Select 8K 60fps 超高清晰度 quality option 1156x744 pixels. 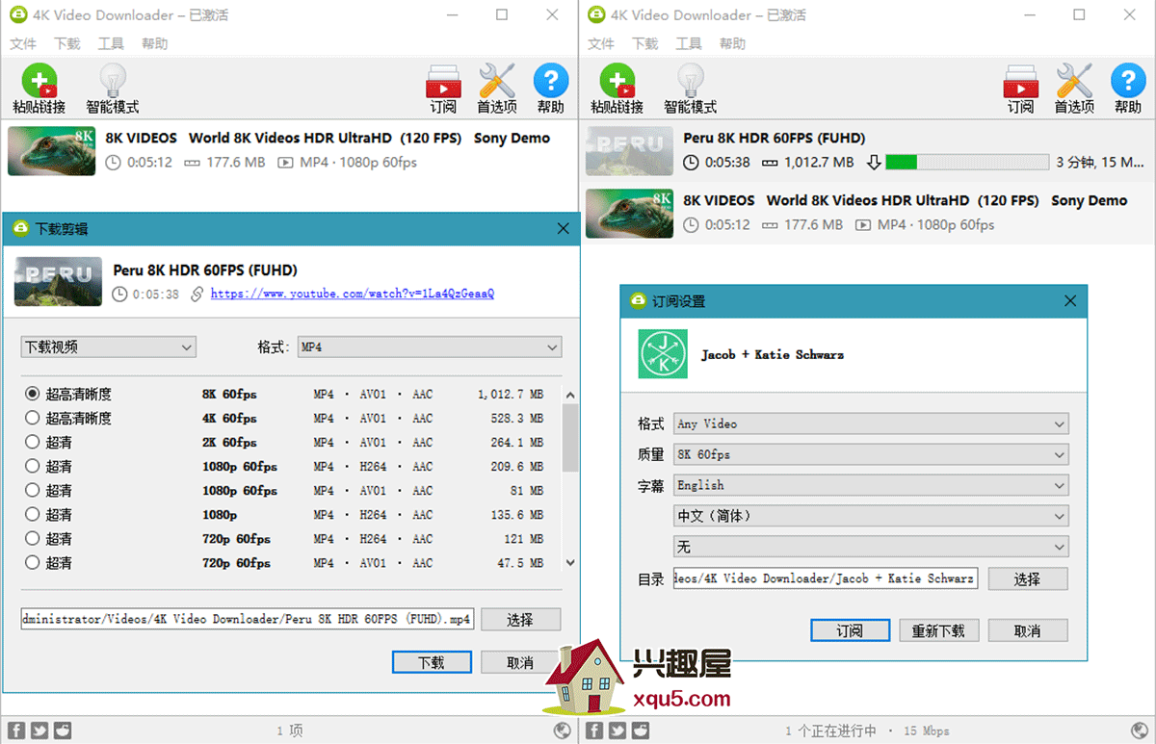click(33, 394)
